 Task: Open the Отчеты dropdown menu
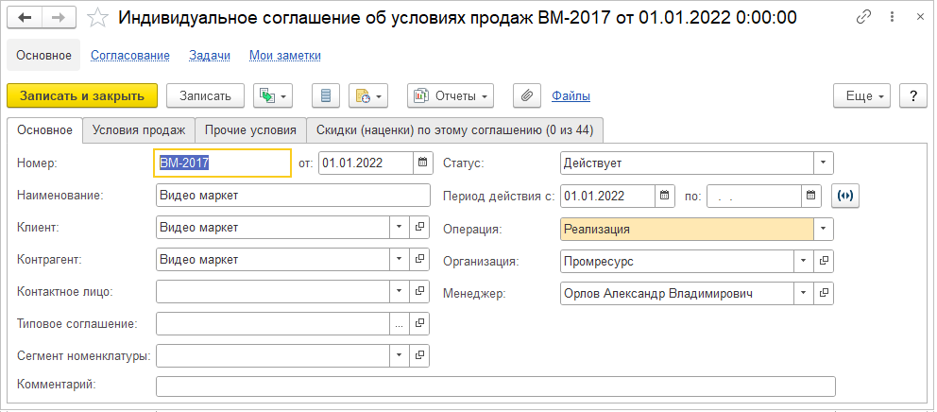451,95
